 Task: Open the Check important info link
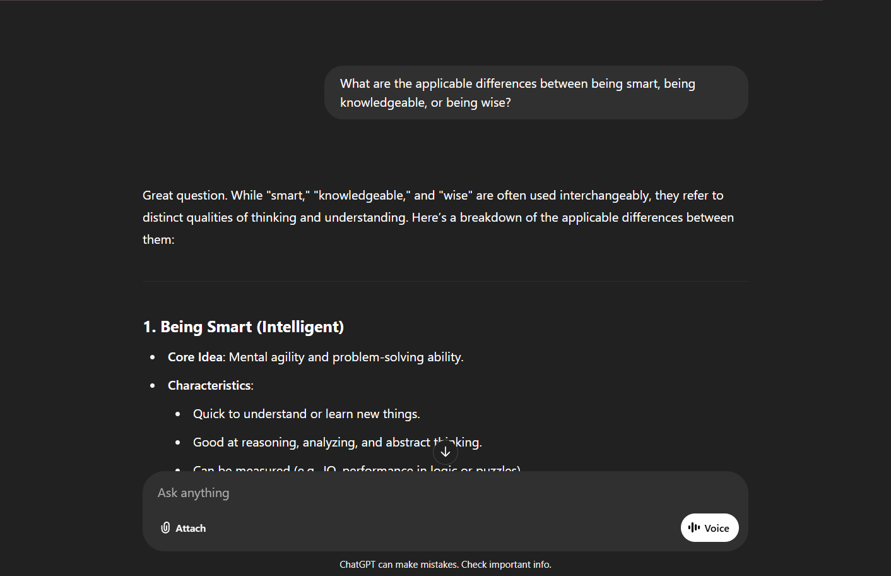(506, 565)
